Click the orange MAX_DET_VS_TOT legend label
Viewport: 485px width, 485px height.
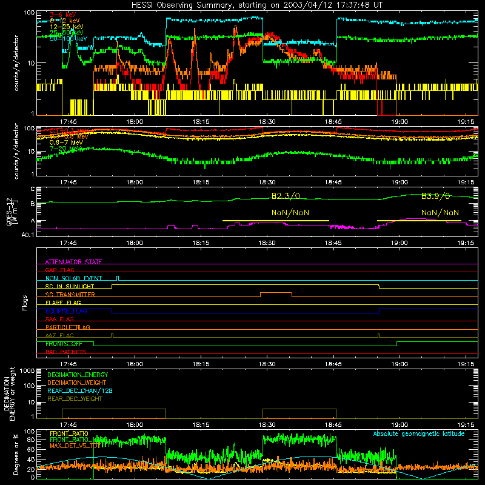[x=75, y=446]
